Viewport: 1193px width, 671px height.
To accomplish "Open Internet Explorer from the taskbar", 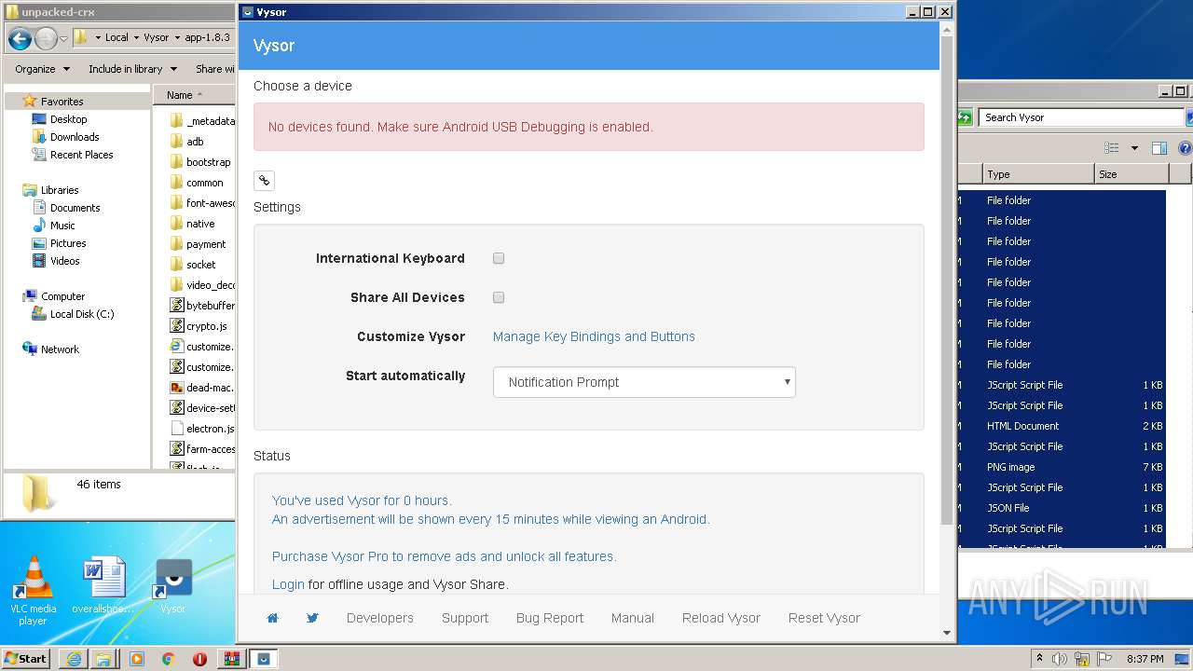I will [74, 659].
